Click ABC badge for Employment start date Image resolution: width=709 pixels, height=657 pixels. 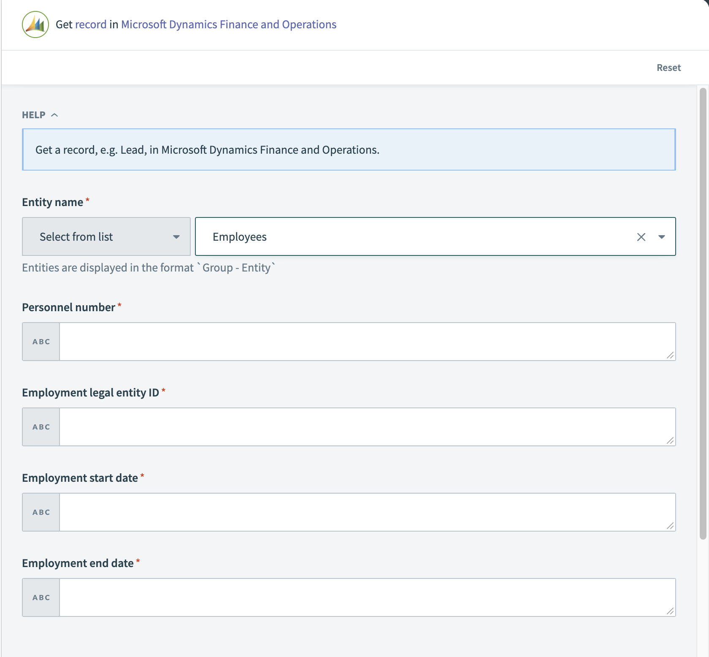click(41, 512)
